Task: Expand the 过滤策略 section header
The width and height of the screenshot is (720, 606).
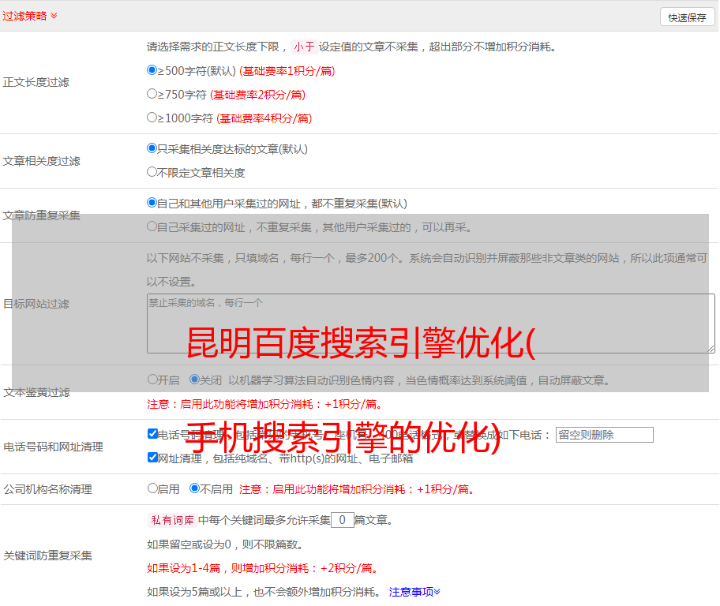Action: pyautogui.click(x=30, y=16)
